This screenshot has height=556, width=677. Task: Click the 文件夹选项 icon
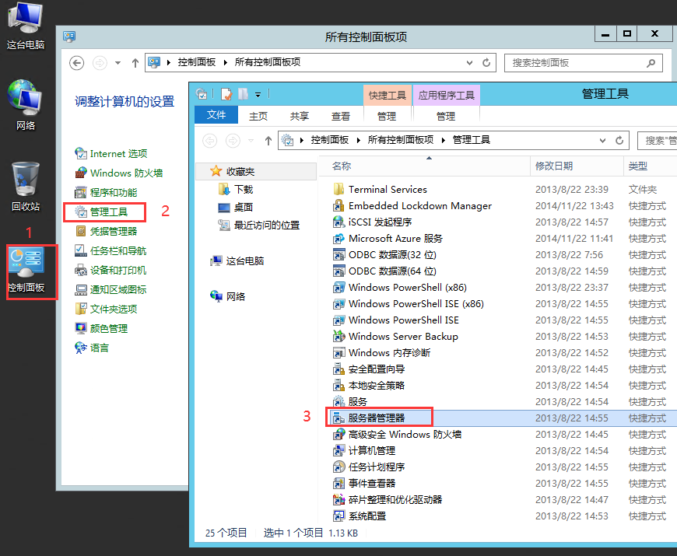81,309
